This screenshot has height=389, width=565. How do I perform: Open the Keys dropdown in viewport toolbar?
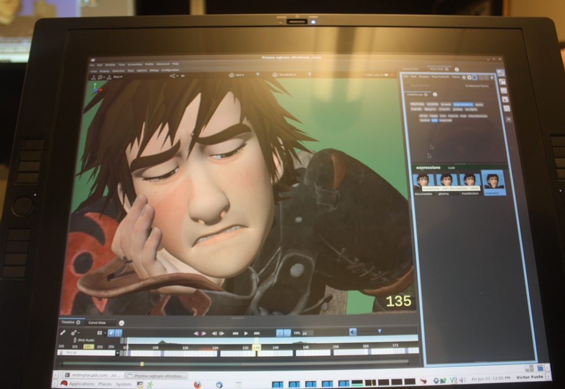(x=118, y=77)
